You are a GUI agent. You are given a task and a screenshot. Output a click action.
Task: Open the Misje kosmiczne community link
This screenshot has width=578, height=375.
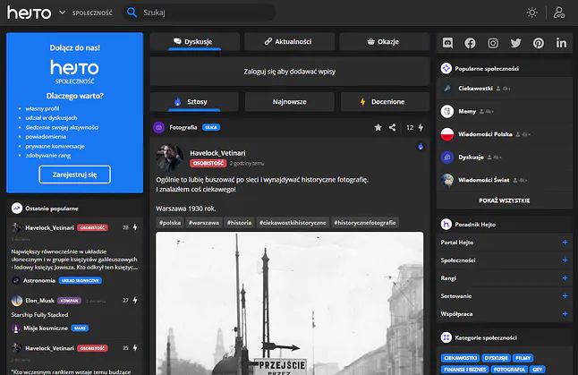click(46, 328)
